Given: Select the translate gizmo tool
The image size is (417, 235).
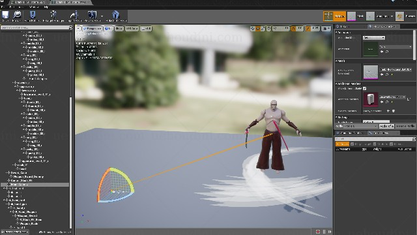Looking at the screenshot, I should (253, 28).
